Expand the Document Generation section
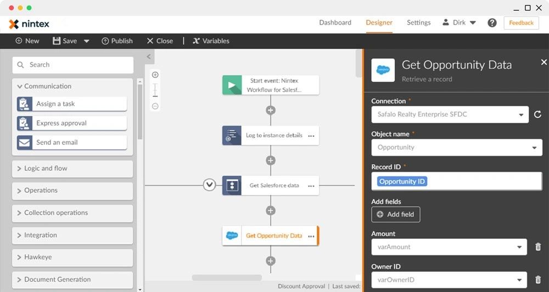The image size is (549, 292). tap(72, 279)
